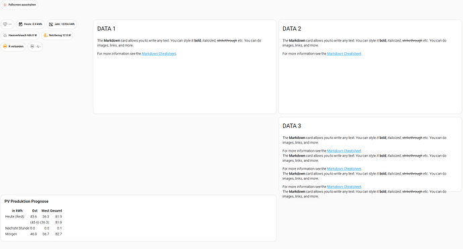Click the West value 36.7 for Morgen
Screen dimensions: 463x249
point(46,234)
